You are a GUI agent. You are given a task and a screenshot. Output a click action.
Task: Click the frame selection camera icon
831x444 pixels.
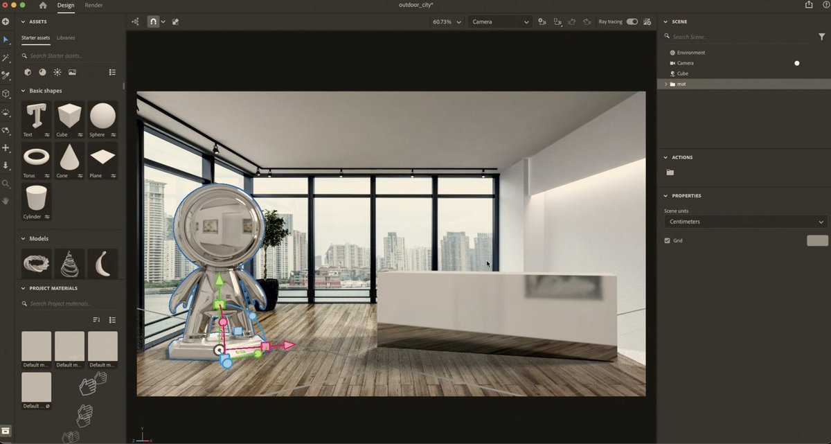(557, 21)
